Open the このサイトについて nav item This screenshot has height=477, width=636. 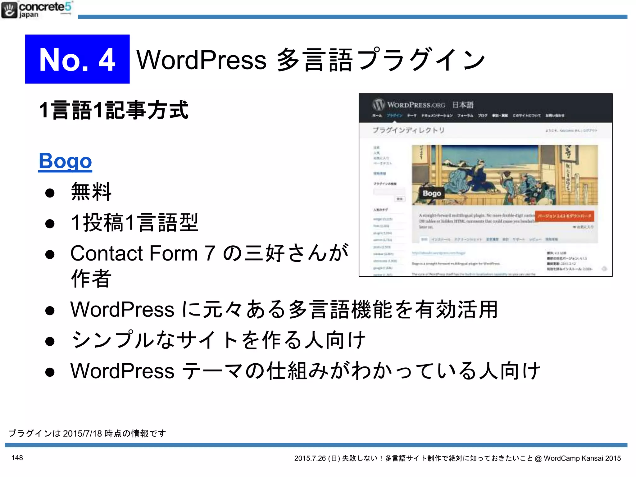coord(527,116)
